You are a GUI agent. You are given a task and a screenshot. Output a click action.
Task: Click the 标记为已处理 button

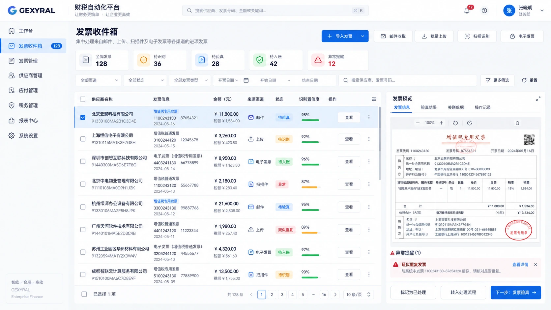coord(413,293)
